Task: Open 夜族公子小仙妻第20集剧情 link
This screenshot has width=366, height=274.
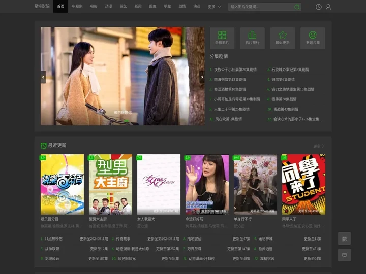Action: [x=235, y=70]
